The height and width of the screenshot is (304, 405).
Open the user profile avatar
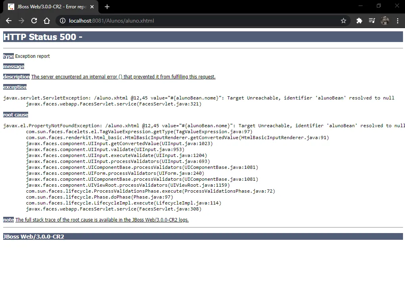tap(385, 21)
